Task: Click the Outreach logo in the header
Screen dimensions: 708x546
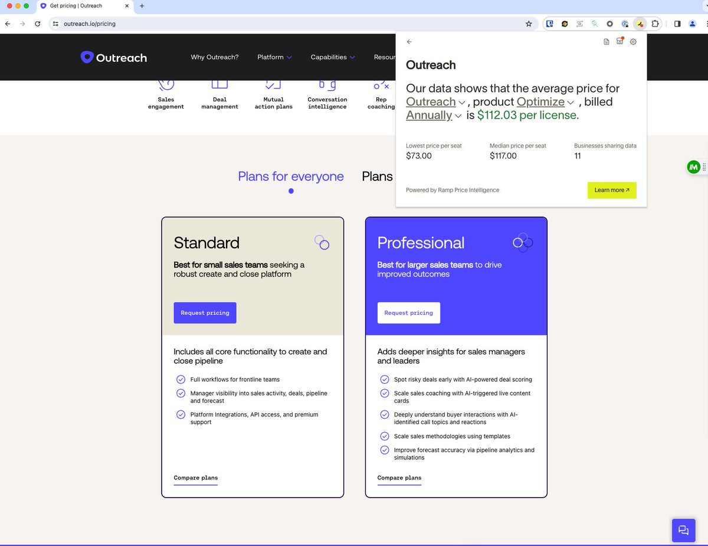Action: point(114,57)
